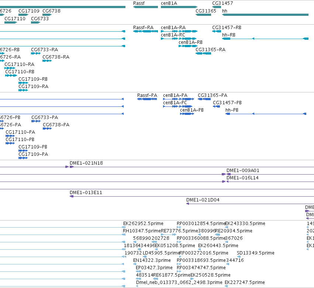Select the RP003272016.5prime EST label
The height and width of the screenshot is (288, 314).
204,253
